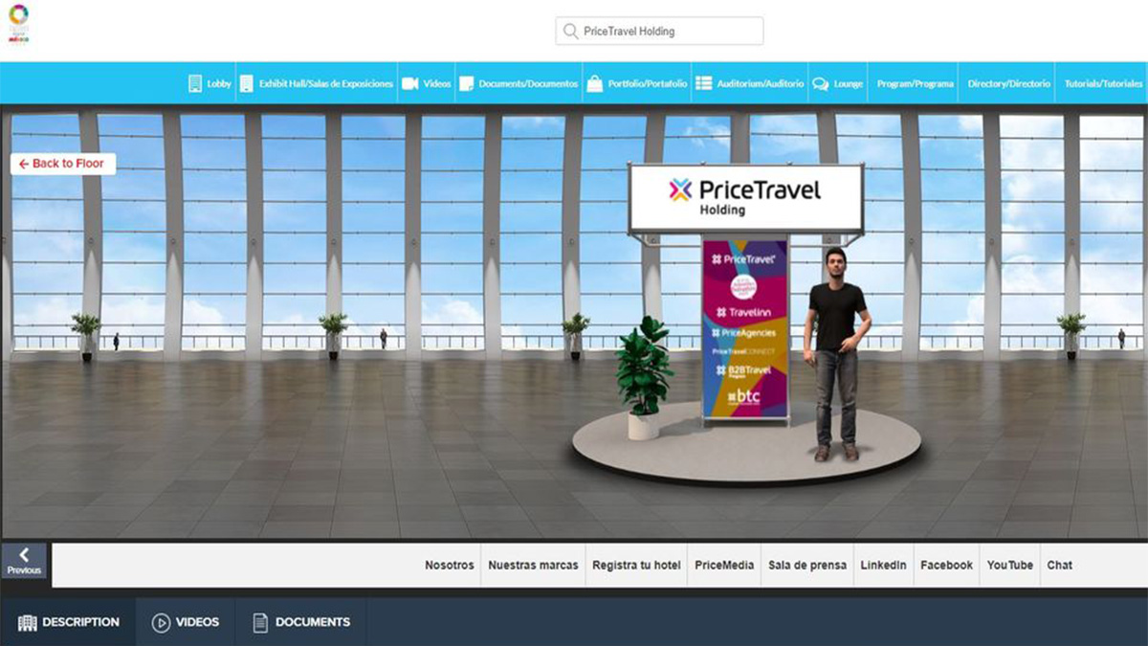Switch to the VIDEOS bottom tab

pyautogui.click(x=186, y=622)
